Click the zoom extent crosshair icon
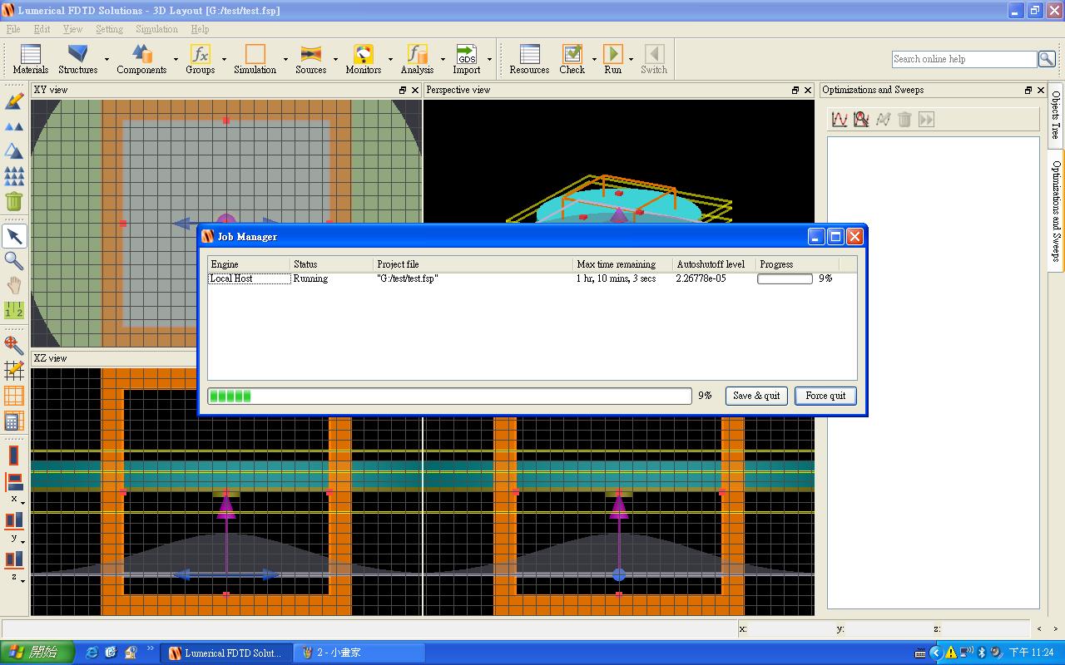The height and width of the screenshot is (665, 1065). [x=14, y=345]
